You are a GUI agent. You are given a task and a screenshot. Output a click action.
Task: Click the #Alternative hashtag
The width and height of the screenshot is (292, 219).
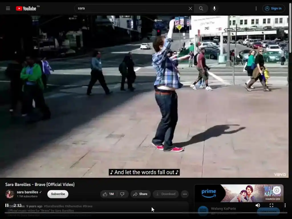[x=73, y=206]
